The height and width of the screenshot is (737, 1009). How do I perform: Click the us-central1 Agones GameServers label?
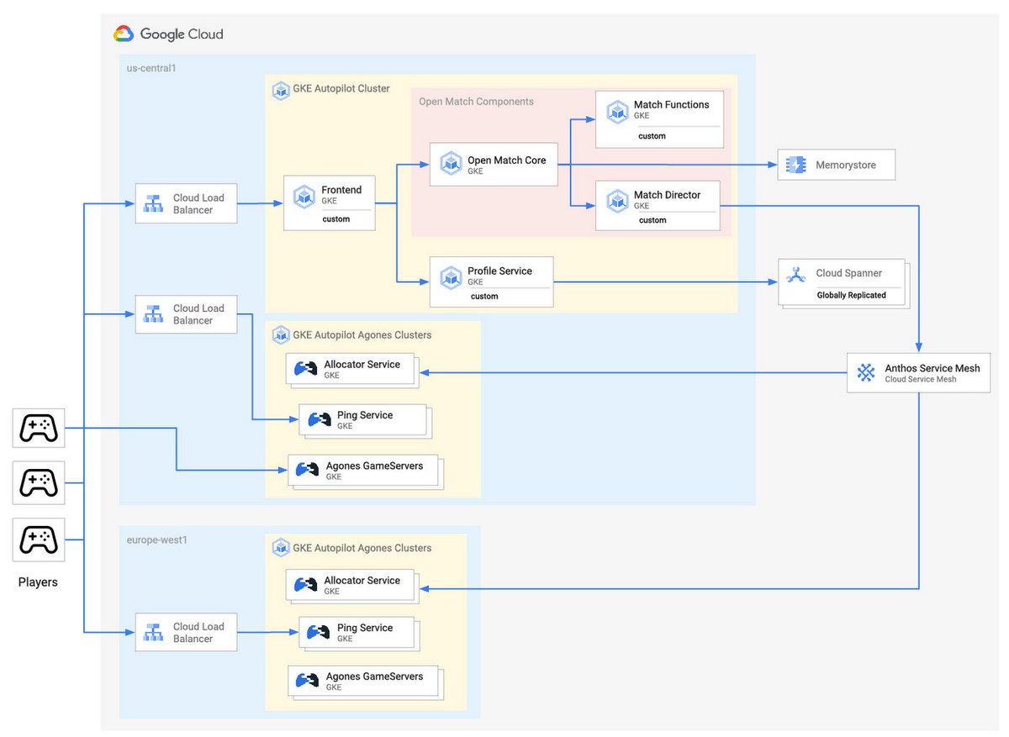coord(375,466)
